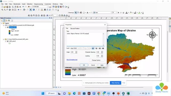Open the map scale dropdown
Image resolution: width=171 pixels, height=96 pixels.
coord(48,7)
